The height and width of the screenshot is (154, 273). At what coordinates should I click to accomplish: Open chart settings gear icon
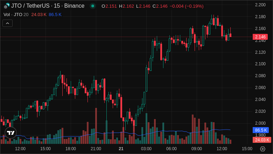coord(262,149)
